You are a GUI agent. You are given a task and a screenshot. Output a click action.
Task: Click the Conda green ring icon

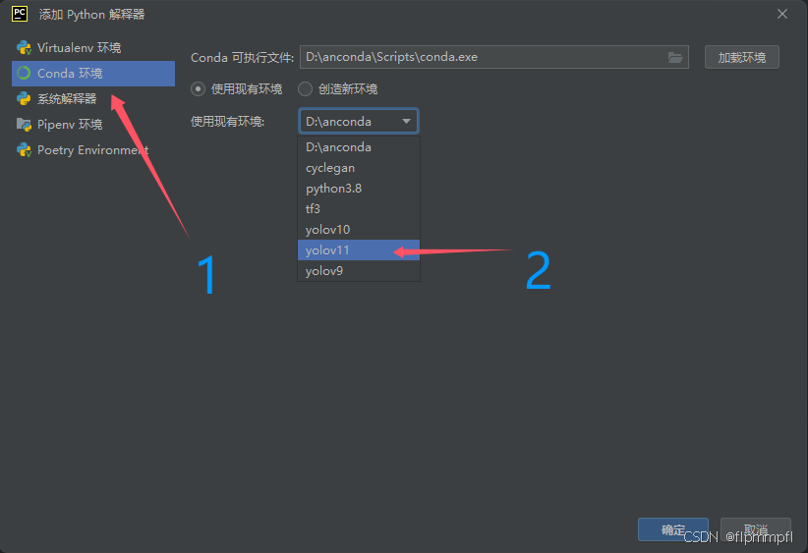[x=24, y=74]
